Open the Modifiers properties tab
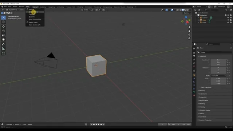The image size is (233, 131). coord(194,79)
